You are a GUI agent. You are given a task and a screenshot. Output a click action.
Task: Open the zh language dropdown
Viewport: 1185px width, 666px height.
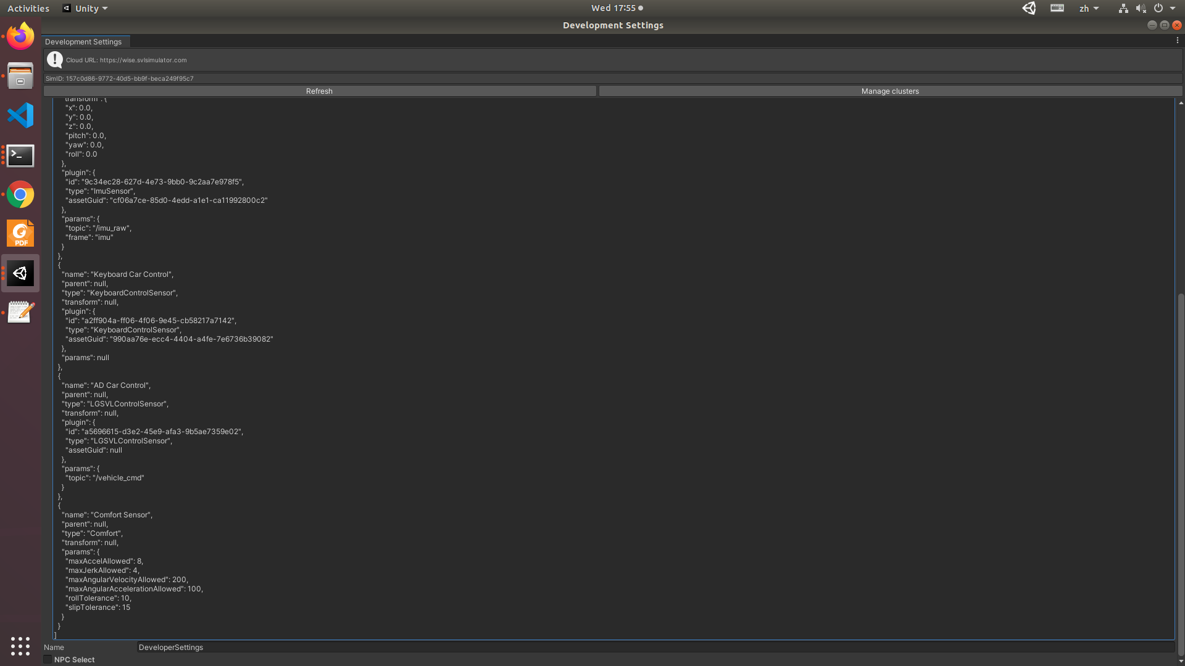coord(1089,8)
